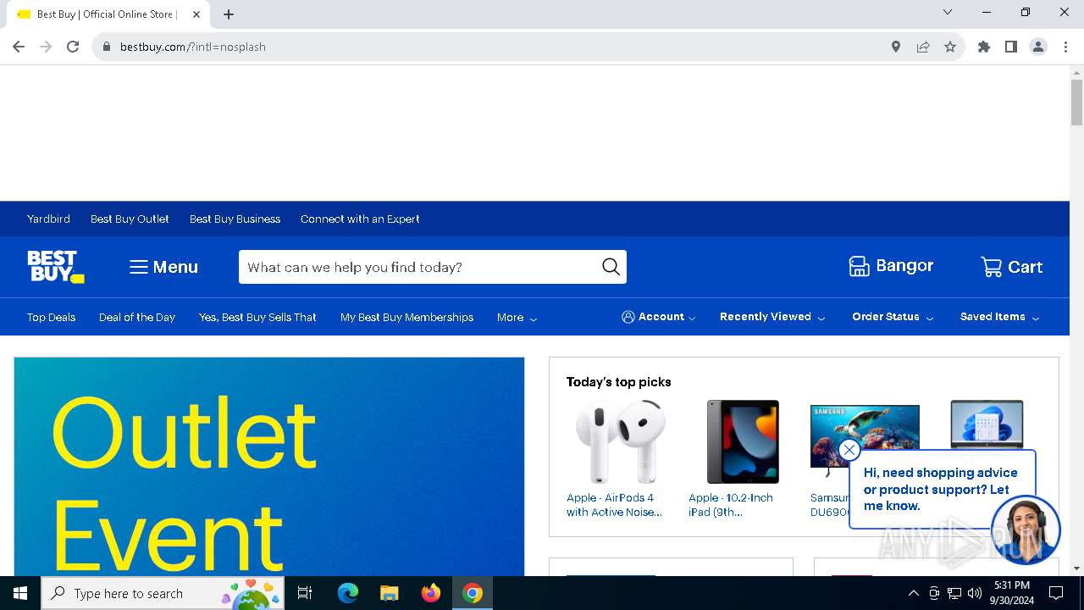Launch Firefox from taskbar
The image size is (1084, 610).
point(431,593)
